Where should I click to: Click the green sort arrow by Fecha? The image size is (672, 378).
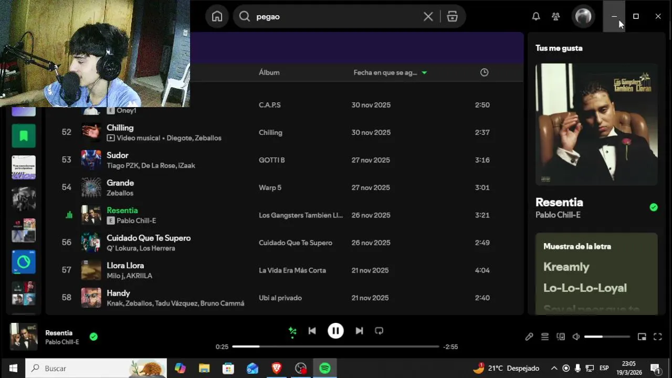tap(424, 72)
